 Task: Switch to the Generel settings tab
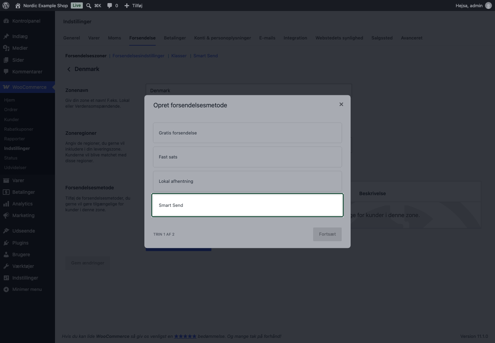pos(71,38)
